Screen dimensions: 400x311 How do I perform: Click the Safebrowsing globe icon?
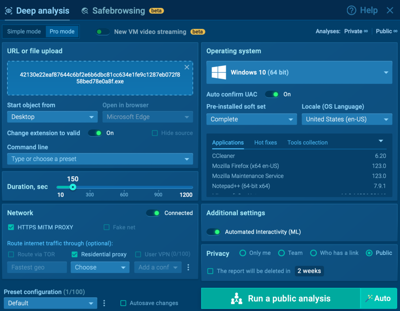tap(85, 11)
